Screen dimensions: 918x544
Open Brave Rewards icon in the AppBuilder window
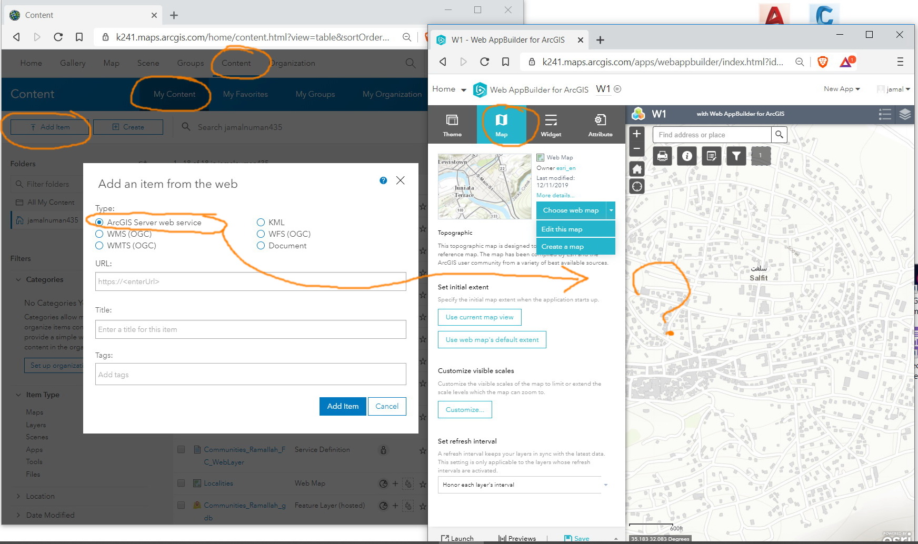pyautogui.click(x=847, y=62)
